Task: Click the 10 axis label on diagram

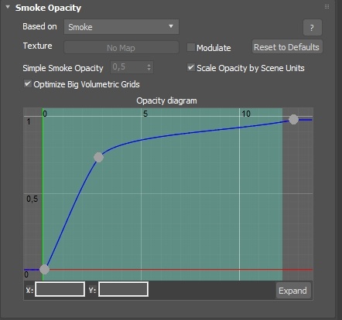Action: 246,114
